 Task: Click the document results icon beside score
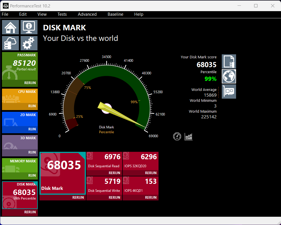pos(229,61)
